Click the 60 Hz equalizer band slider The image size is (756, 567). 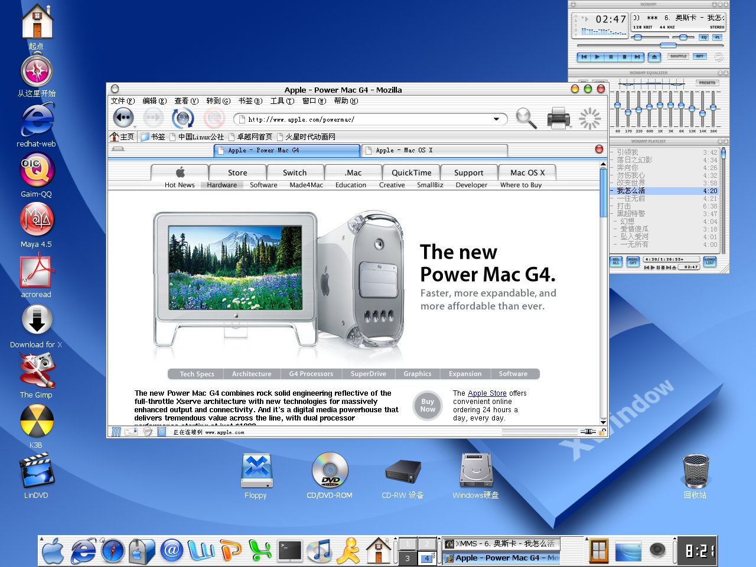pyautogui.click(x=618, y=106)
